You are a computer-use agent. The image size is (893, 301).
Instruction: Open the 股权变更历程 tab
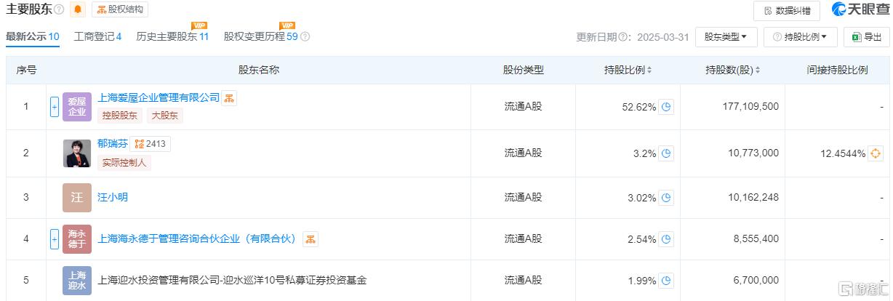pyautogui.click(x=261, y=36)
